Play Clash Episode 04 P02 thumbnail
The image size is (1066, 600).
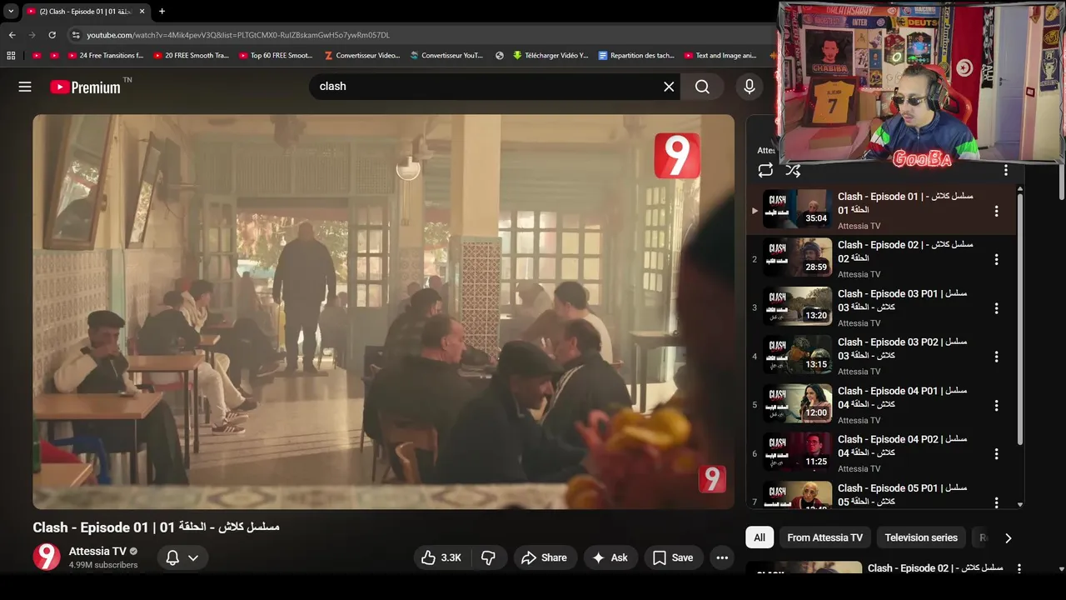coord(798,452)
